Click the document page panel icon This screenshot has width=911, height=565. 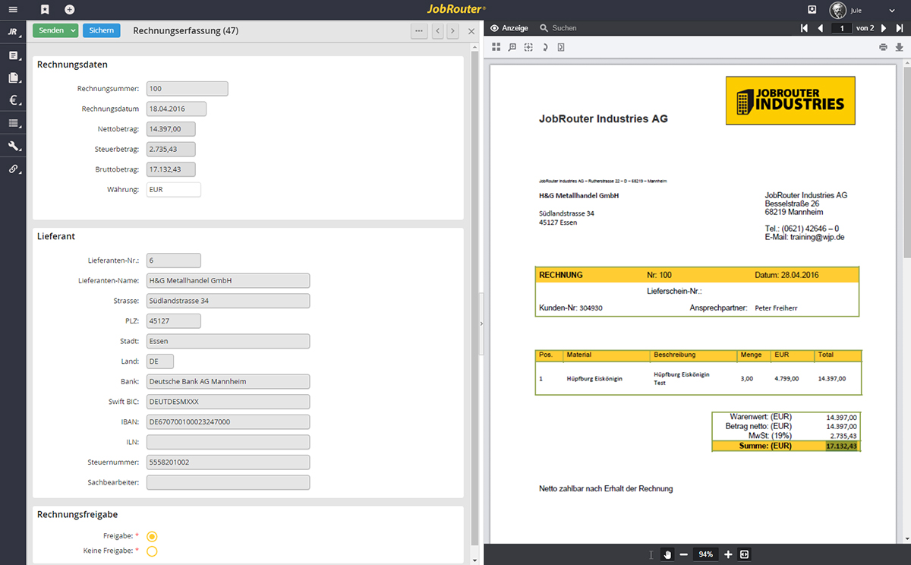point(561,47)
